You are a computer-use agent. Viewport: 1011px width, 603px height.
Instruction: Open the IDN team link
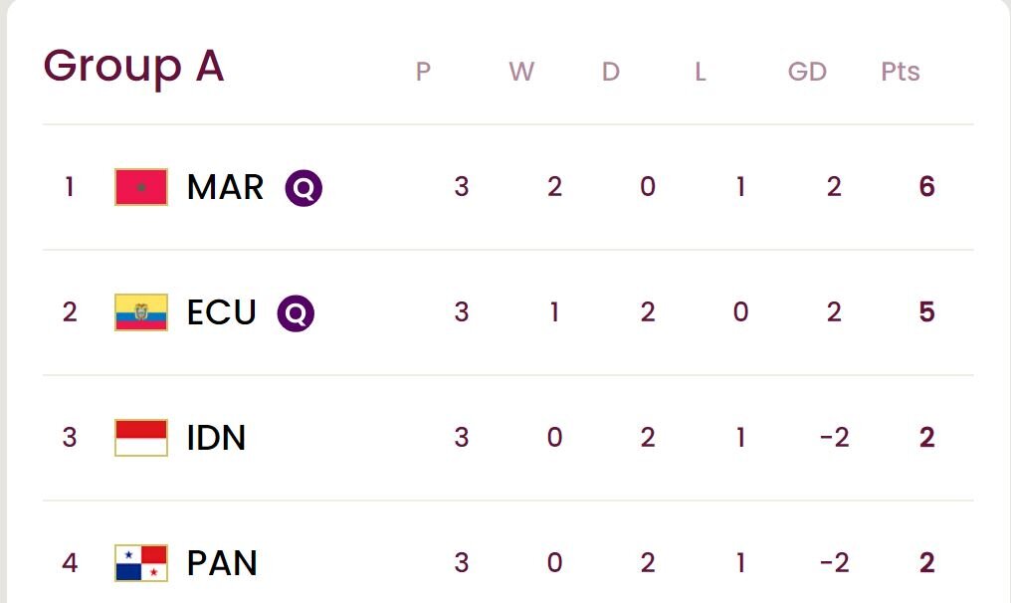pos(216,438)
